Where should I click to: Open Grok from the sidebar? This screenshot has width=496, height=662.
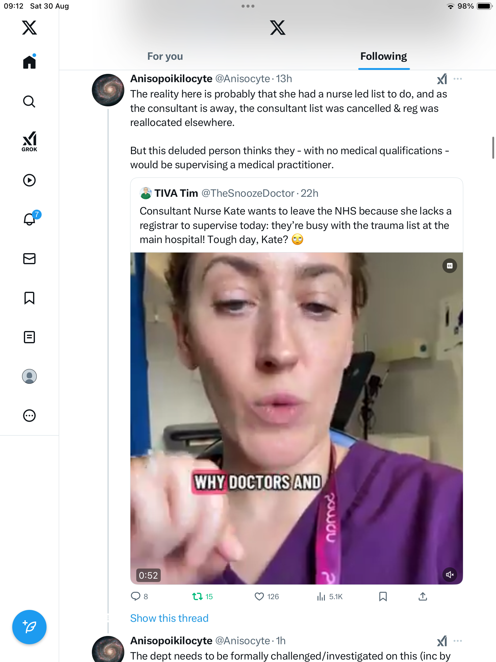coord(29,141)
